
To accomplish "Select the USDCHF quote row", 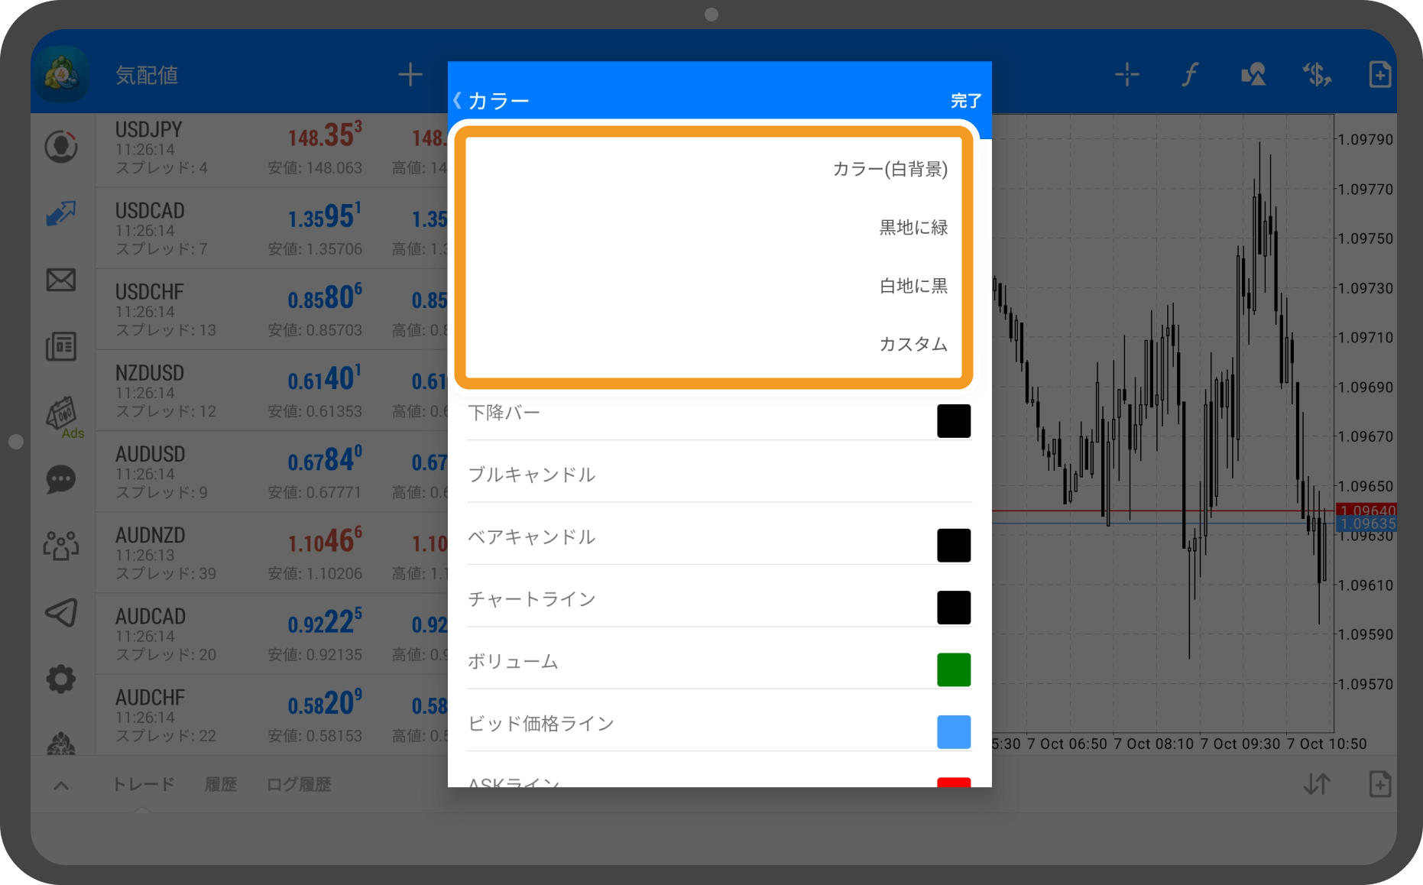I will pos(271,310).
